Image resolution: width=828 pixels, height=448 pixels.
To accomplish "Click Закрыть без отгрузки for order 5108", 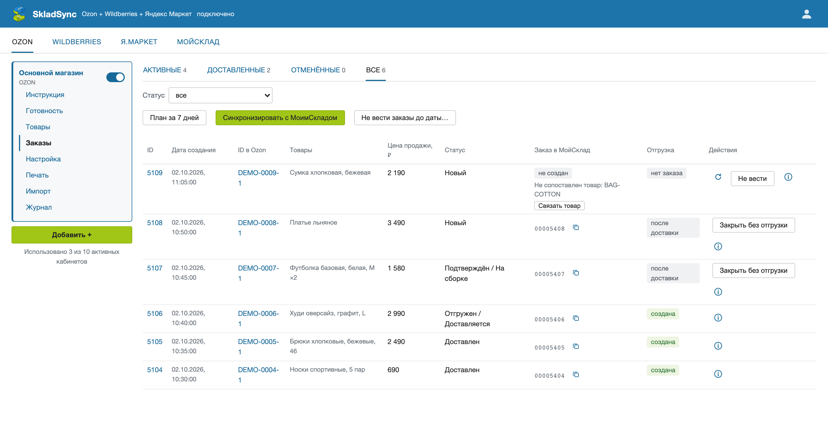I will [x=754, y=225].
